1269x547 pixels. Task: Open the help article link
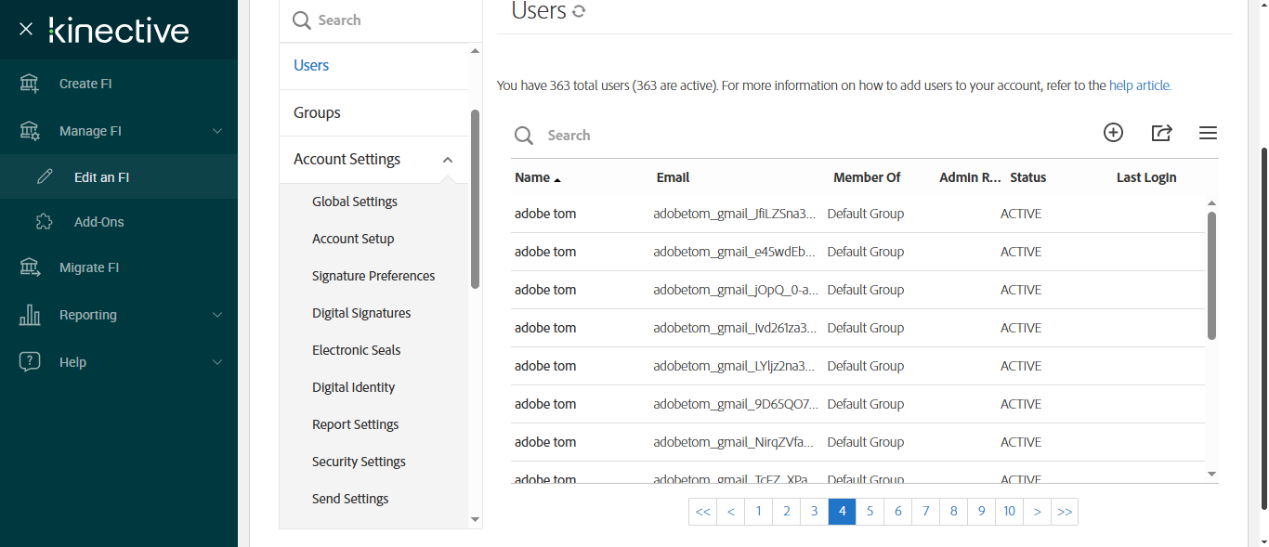click(1139, 85)
